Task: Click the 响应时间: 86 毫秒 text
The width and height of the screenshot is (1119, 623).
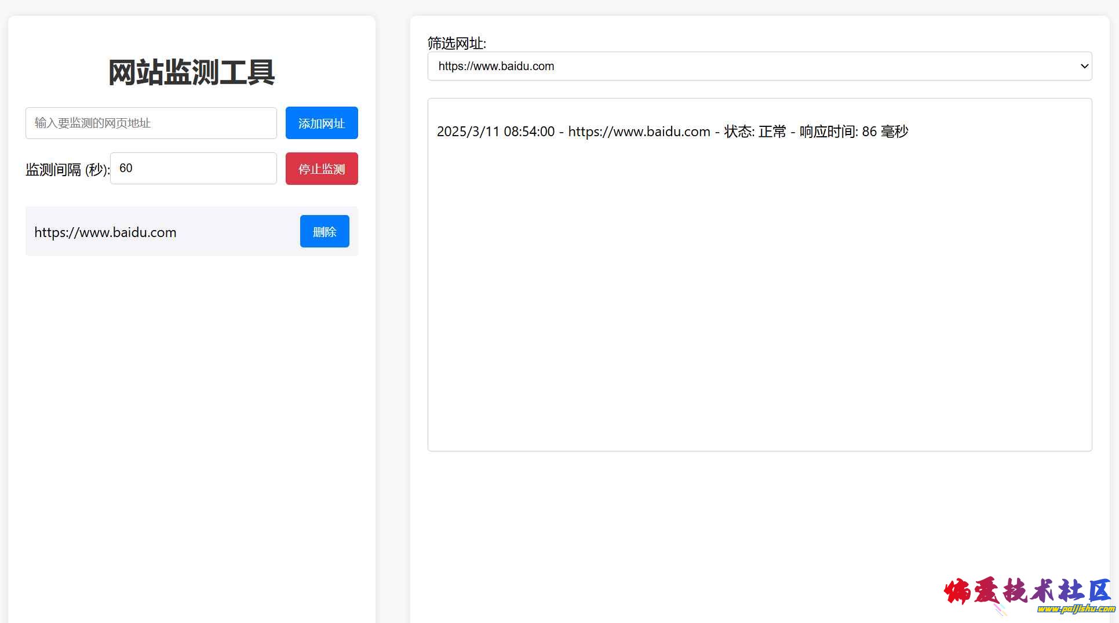Action: pos(854,132)
